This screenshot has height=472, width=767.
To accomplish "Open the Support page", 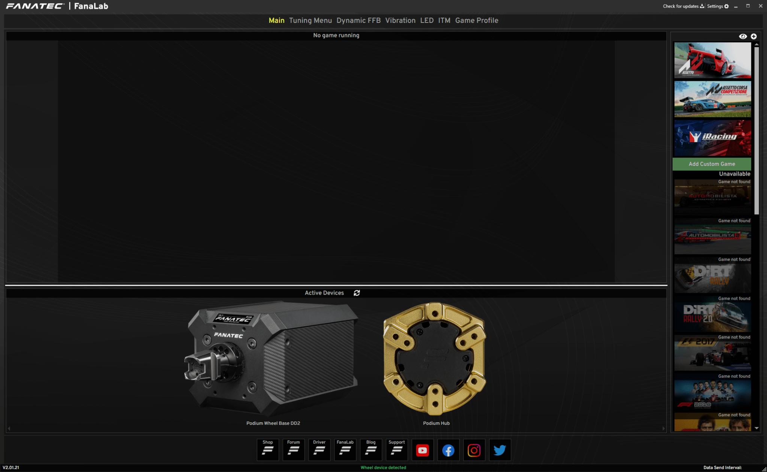I will 397,450.
